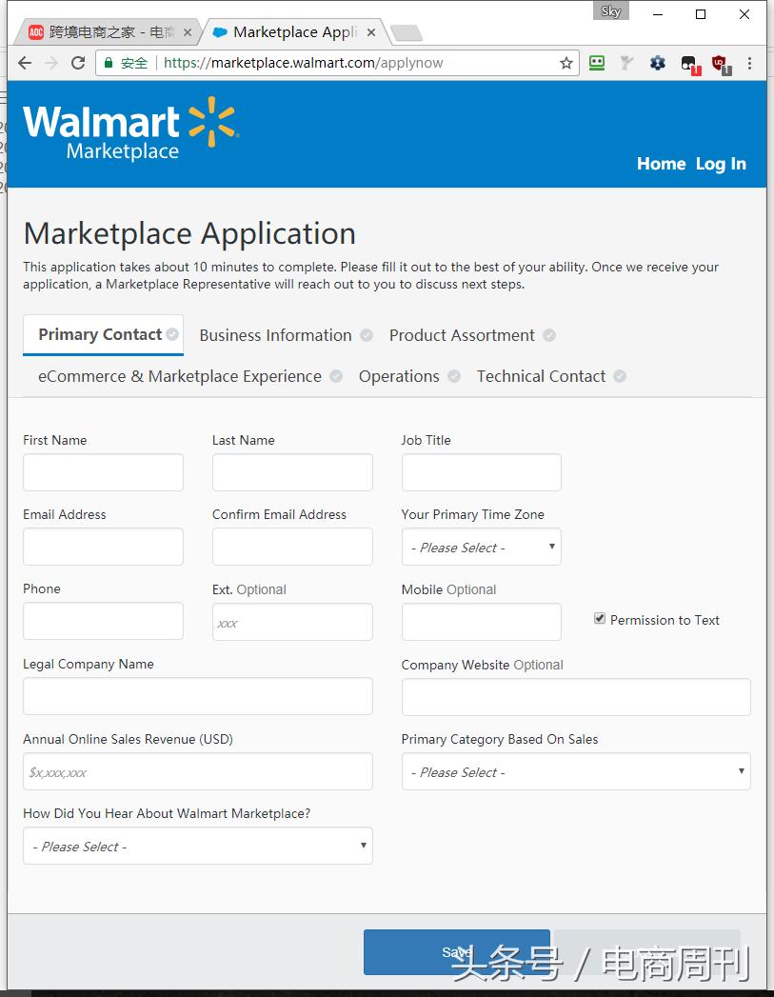Select the Technical Contact section tab
This screenshot has width=774, height=997.
(x=541, y=376)
